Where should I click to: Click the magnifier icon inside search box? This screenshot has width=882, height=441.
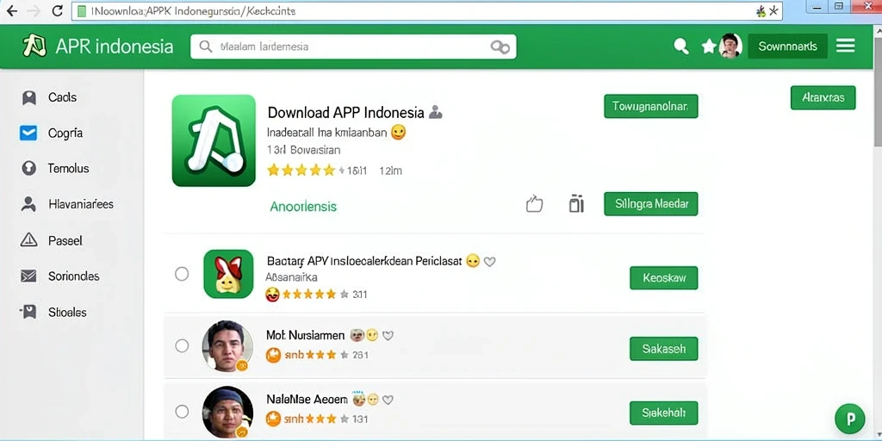coord(206,47)
